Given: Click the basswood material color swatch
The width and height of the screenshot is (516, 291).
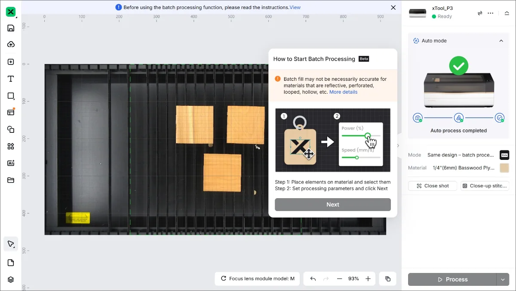Looking at the screenshot, I should click(x=504, y=168).
